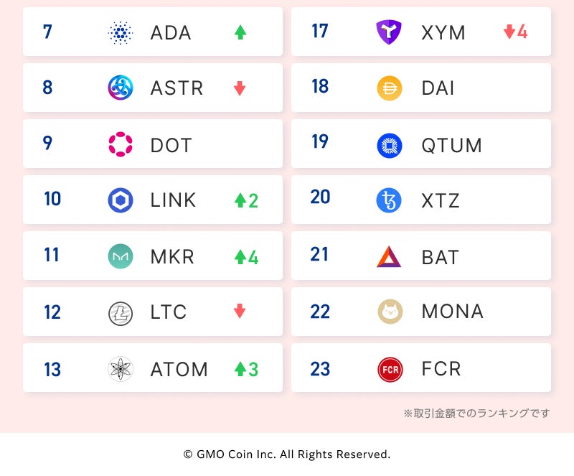
Task: Click the red FCR coin icon
Action: pos(390,369)
